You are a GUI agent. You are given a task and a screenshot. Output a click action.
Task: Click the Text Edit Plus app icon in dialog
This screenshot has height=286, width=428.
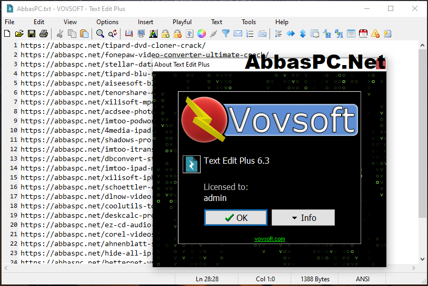(x=192, y=164)
